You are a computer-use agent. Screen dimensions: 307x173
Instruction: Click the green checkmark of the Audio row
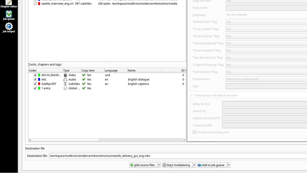pyautogui.click(x=84, y=79)
